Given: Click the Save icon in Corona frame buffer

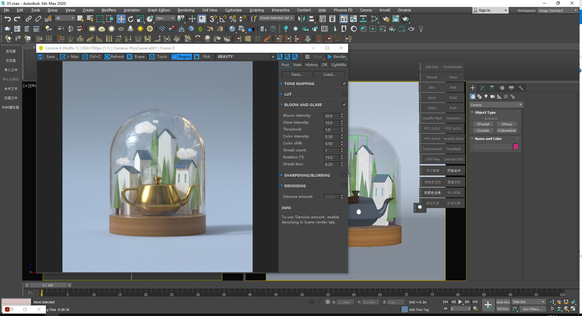Looking at the screenshot, I should (40, 57).
